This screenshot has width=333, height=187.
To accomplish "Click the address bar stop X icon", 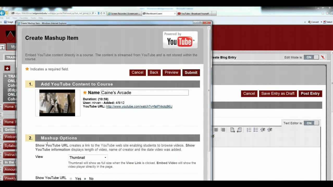I will click(x=104, y=13).
